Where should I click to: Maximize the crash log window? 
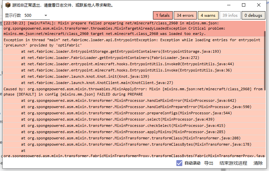[x=244, y=5]
